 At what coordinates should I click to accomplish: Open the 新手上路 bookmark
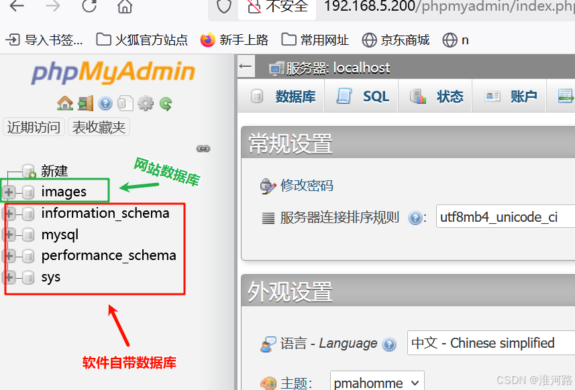(x=234, y=40)
